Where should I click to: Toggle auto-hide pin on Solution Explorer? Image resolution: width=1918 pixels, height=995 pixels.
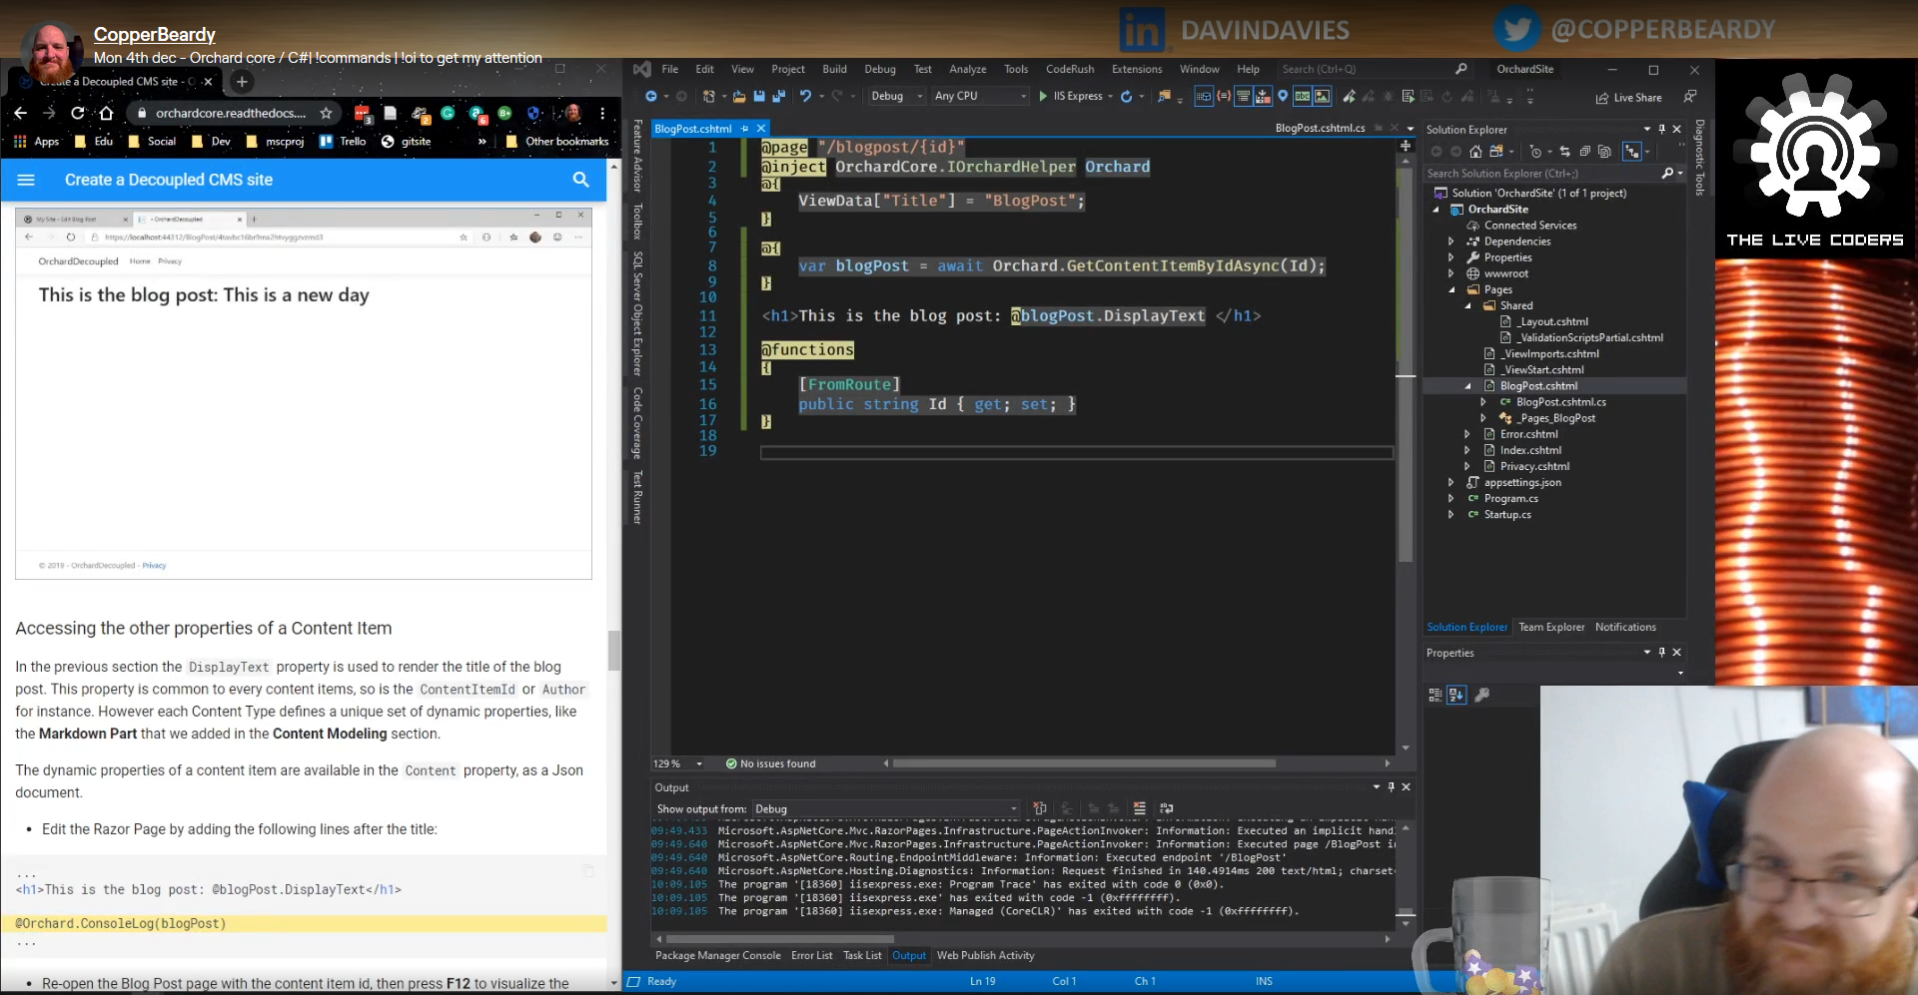point(1662,129)
